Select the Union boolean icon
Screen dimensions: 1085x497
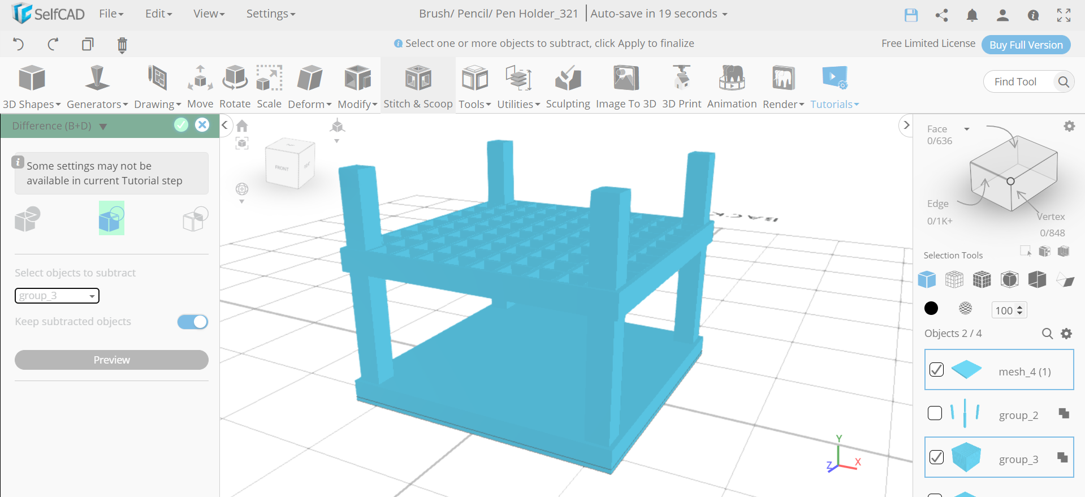27,219
